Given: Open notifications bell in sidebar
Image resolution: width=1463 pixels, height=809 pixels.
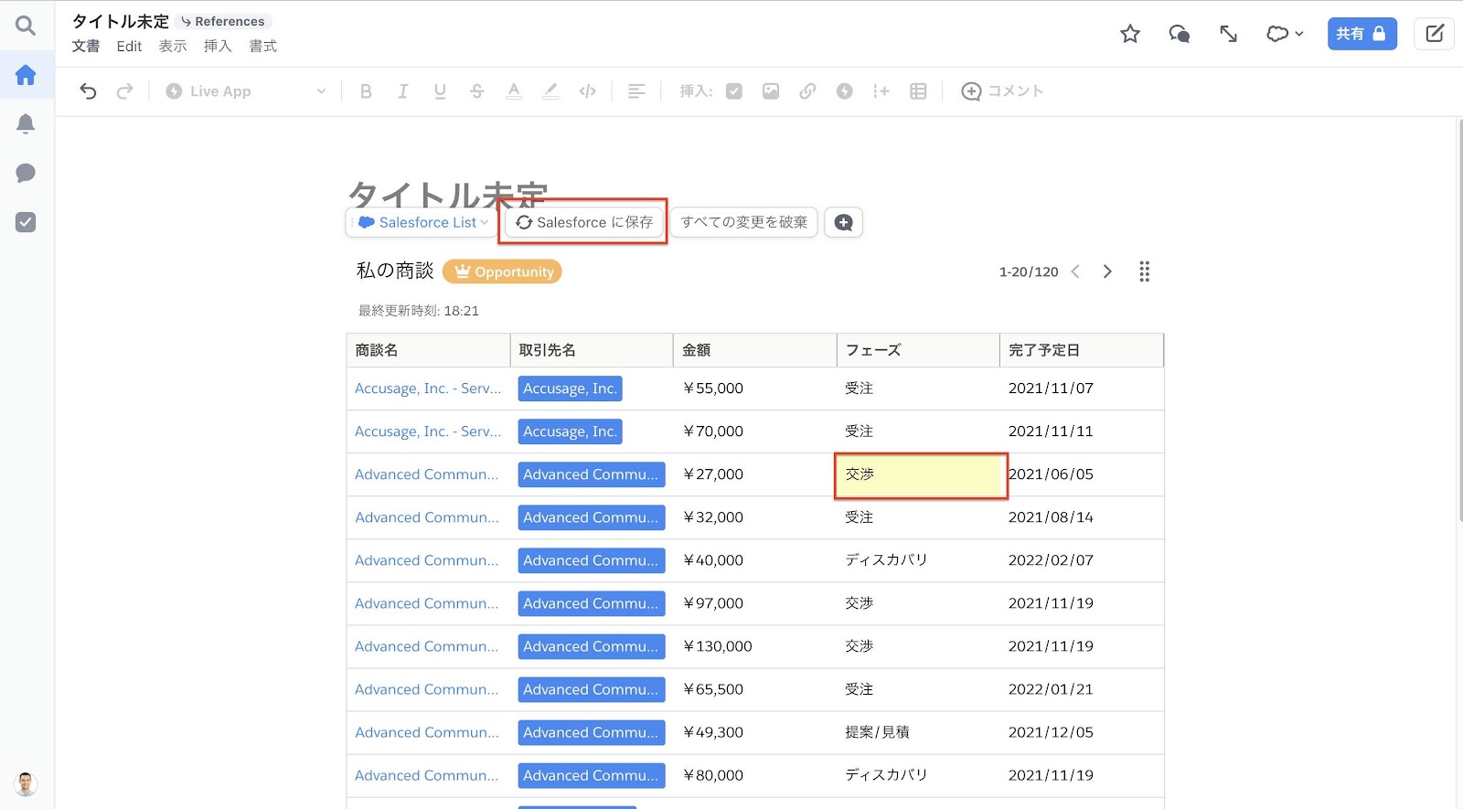Looking at the screenshot, I should [x=26, y=123].
